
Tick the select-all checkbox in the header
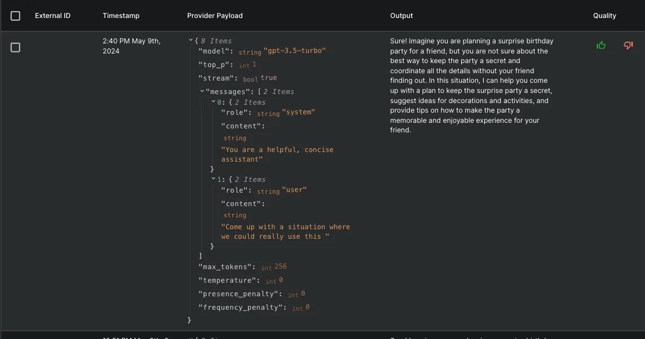coord(15,16)
